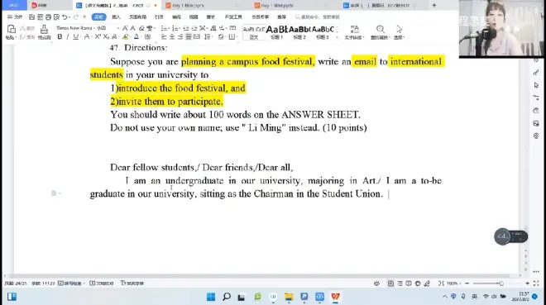Screen dimensions: 546x305
Task: Click the Text tools icon in ribbon
Action: pos(354,29)
